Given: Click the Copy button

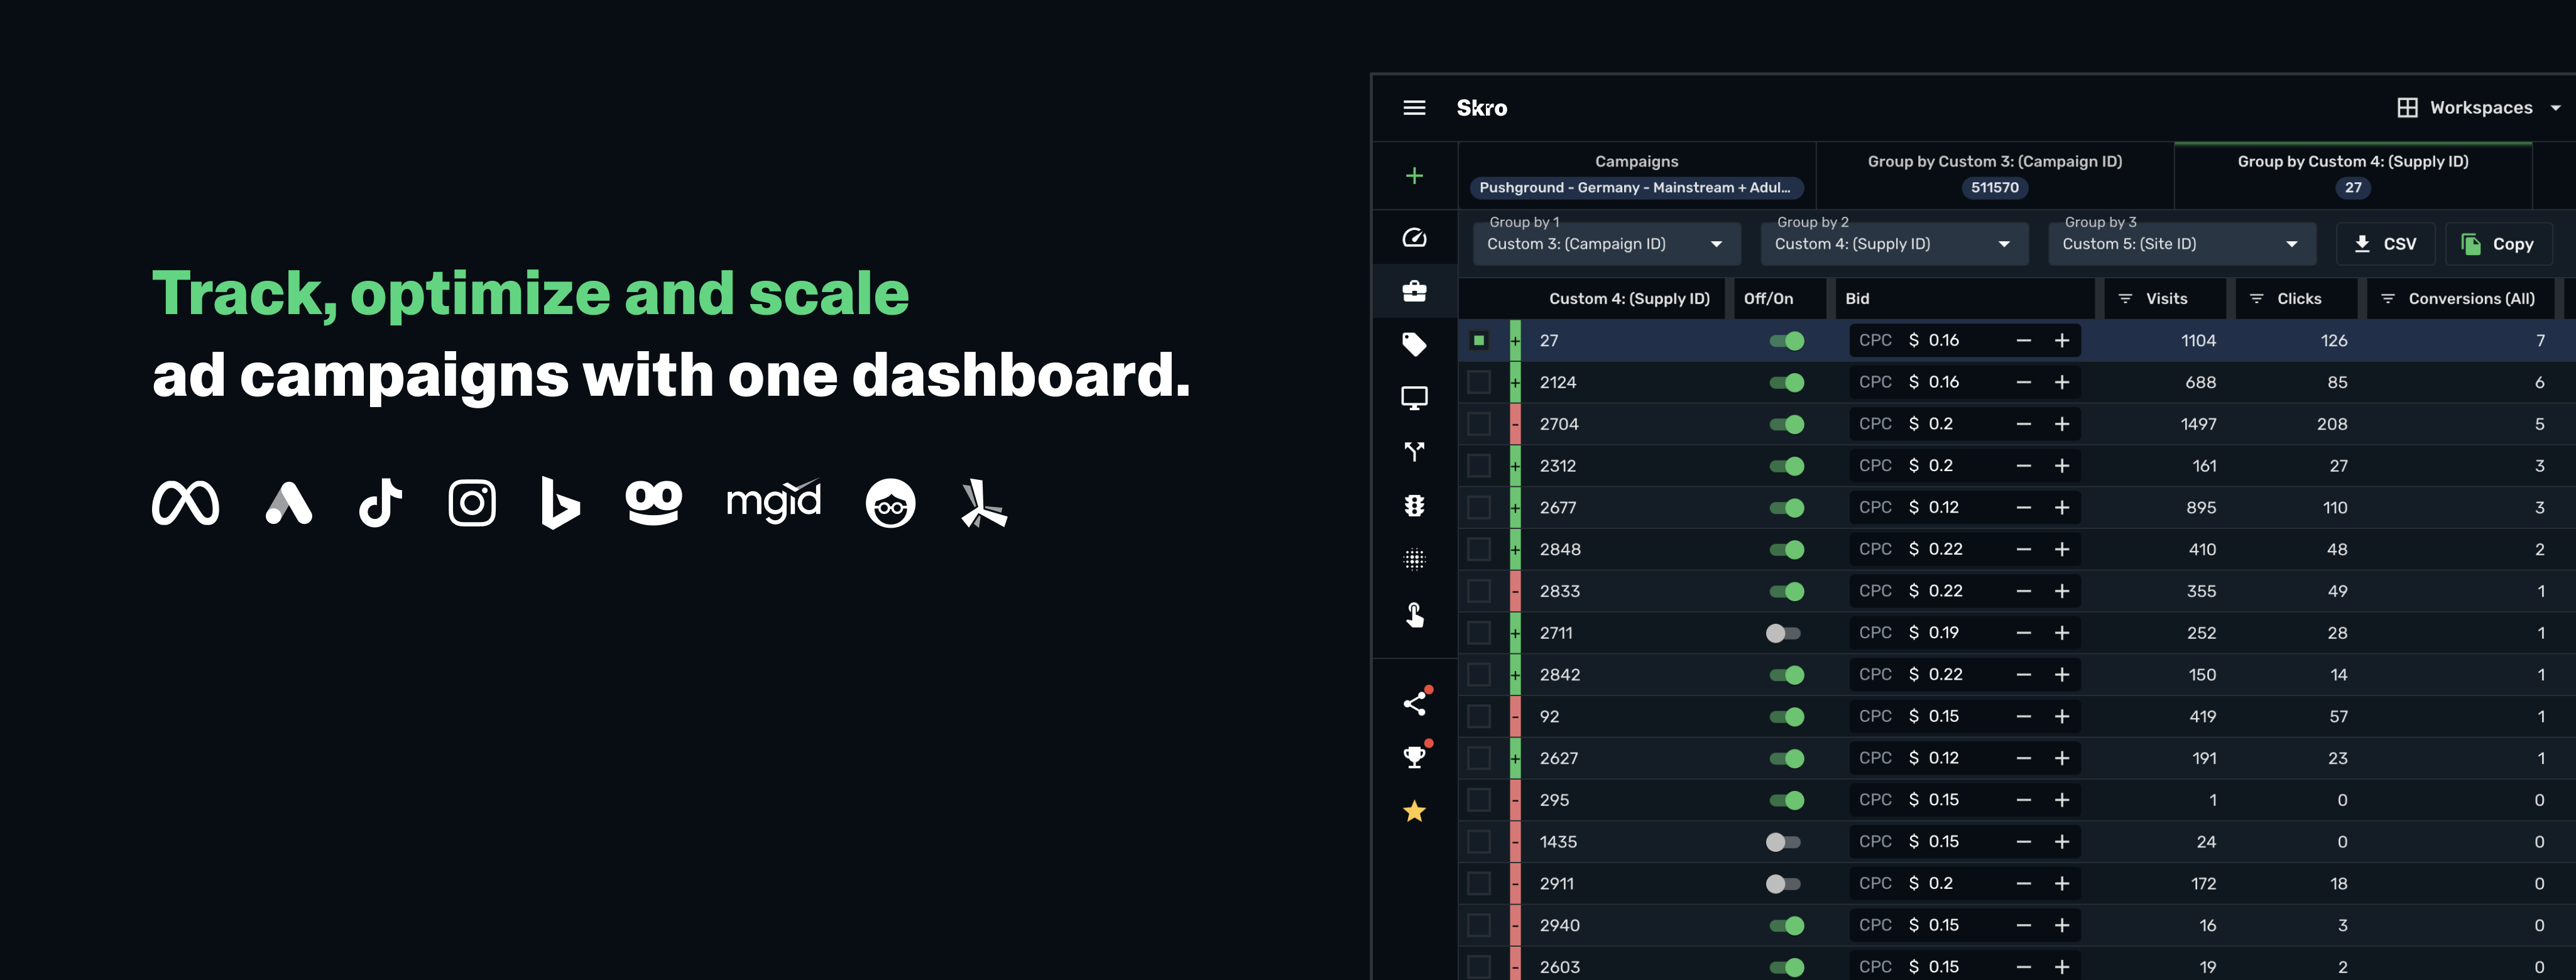Looking at the screenshot, I should click(x=2497, y=244).
